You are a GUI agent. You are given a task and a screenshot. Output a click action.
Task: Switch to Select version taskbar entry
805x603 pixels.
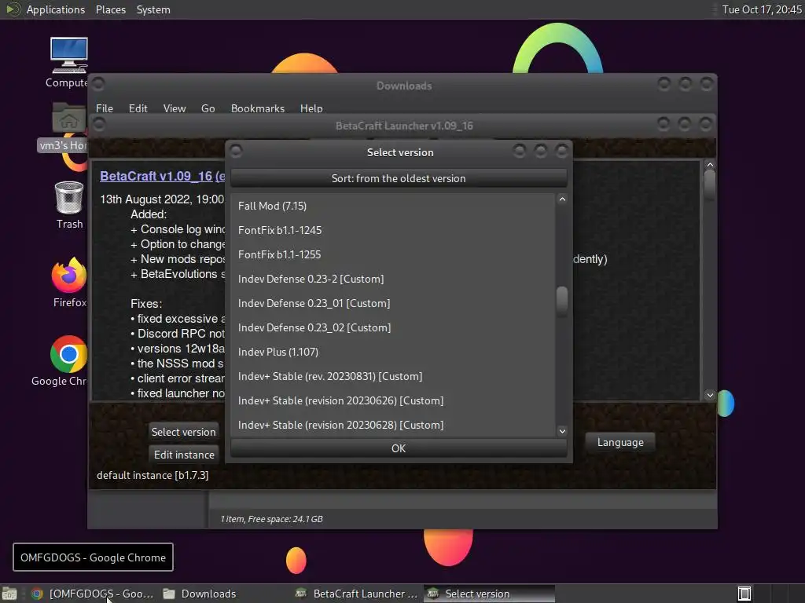[489, 594]
